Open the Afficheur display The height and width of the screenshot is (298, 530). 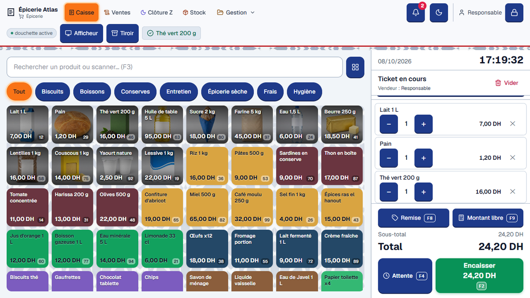click(81, 33)
